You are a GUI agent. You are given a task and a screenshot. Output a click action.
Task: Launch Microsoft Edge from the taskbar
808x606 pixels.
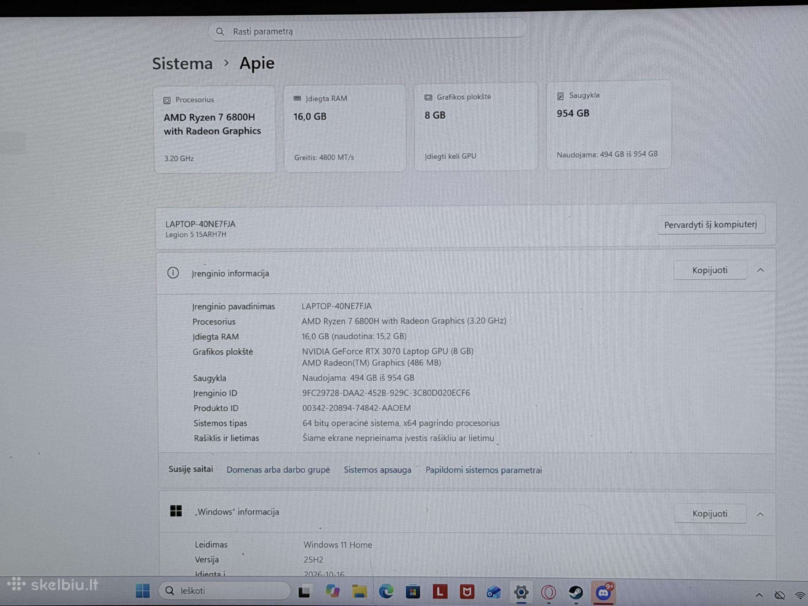tap(386, 591)
